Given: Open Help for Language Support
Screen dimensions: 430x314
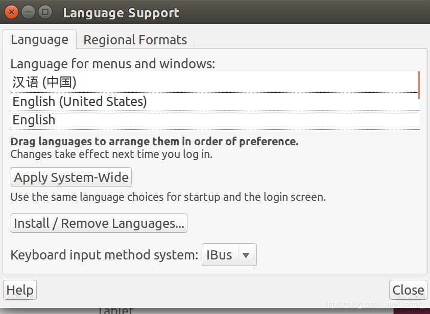Looking at the screenshot, I should click(x=20, y=290).
